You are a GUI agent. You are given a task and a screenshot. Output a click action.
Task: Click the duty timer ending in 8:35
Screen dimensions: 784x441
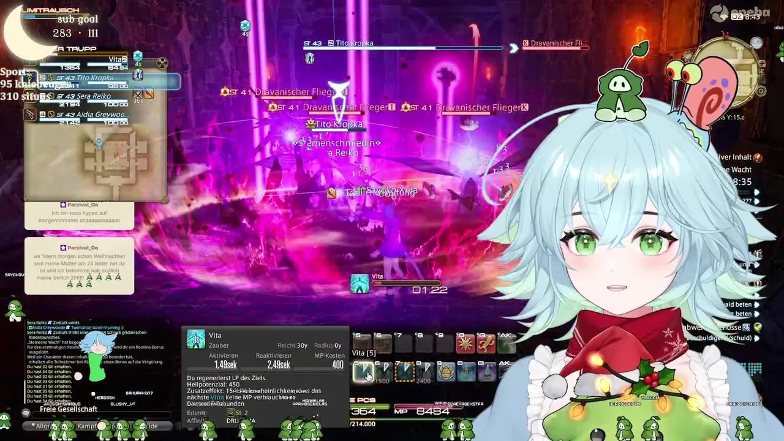pos(742,182)
